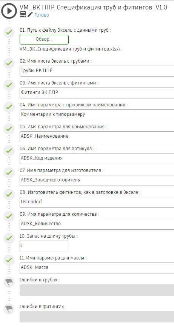Click the checkmark icon next to step 05
The width and height of the screenshot is (174, 327).
coord(9,129)
